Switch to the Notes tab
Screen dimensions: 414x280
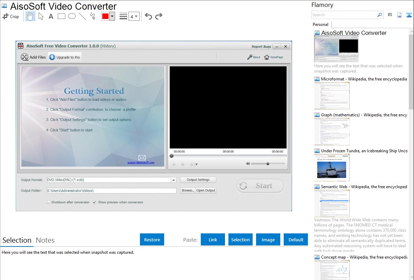[45, 240]
